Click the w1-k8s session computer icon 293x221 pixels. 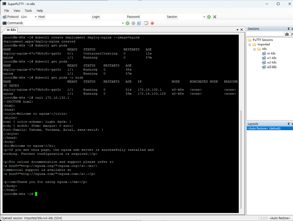pos(264,58)
